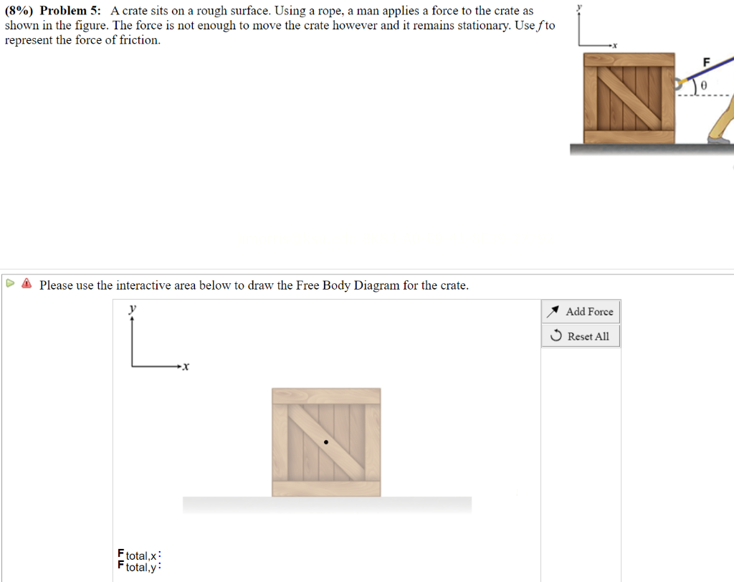This screenshot has width=734, height=582.
Task: Click the y-axis arrow in the drawing area
Action: (x=131, y=323)
